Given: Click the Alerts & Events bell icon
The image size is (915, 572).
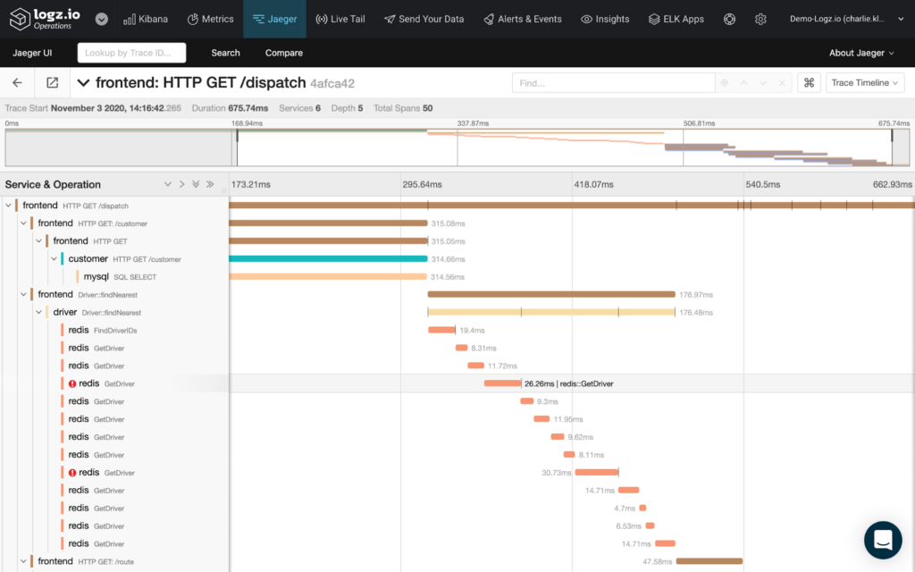Looking at the screenshot, I should 488,18.
